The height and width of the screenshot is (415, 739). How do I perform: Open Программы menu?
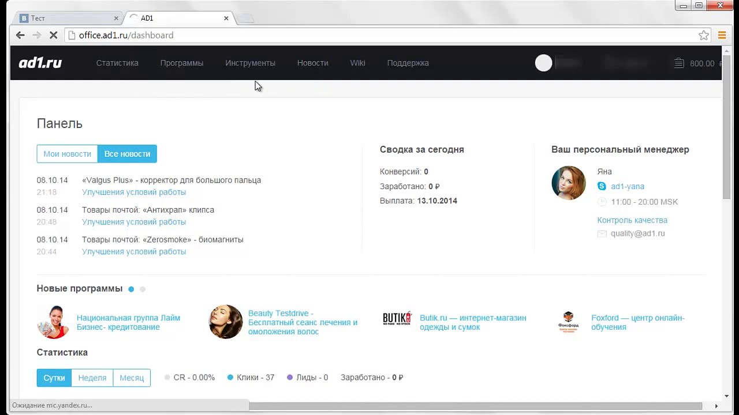[182, 63]
